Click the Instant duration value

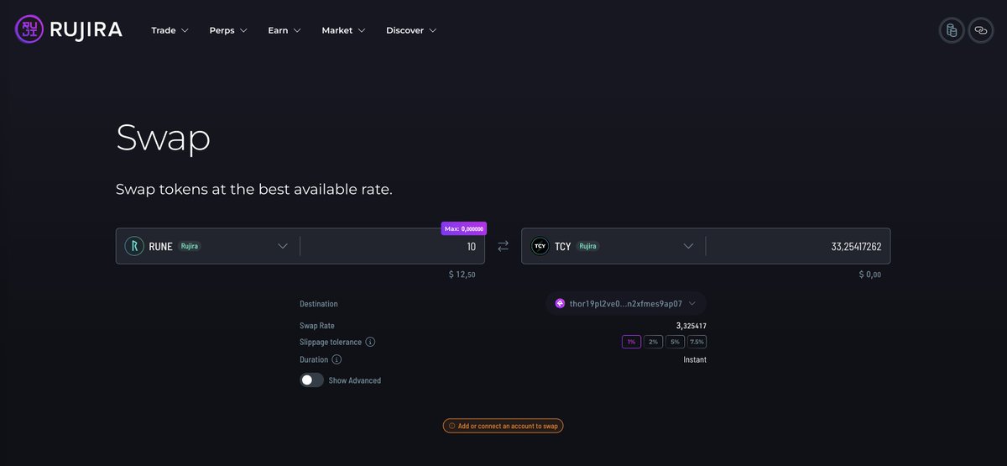(695, 359)
